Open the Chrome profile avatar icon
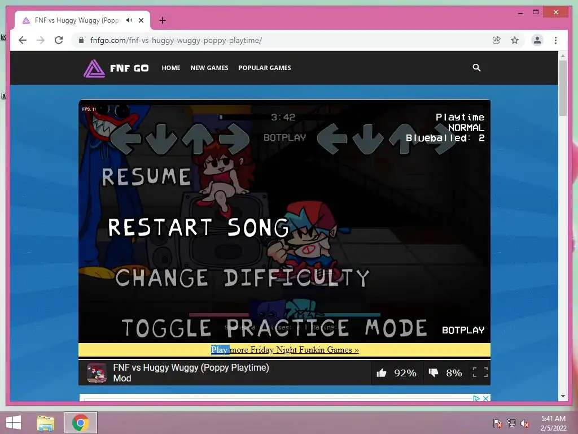The width and height of the screenshot is (578, 434). click(537, 40)
